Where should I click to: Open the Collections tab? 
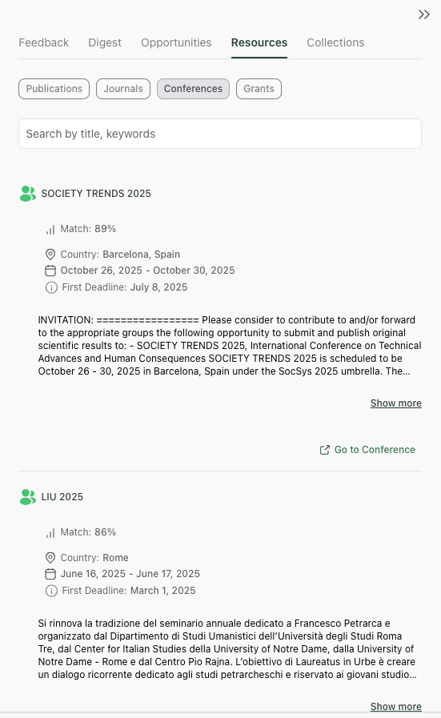tap(335, 42)
